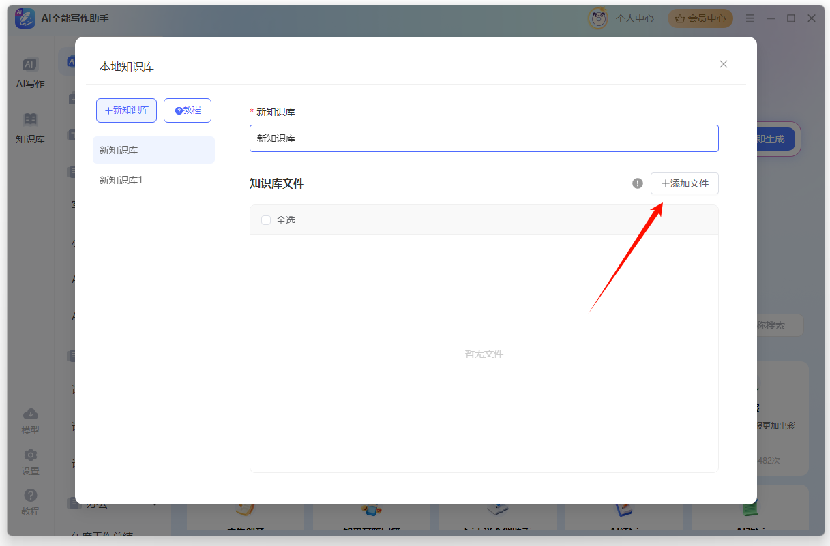Screen dimensions: 830x546
Task: Open the 知识库 sidebar icon
Action: pyautogui.click(x=30, y=120)
